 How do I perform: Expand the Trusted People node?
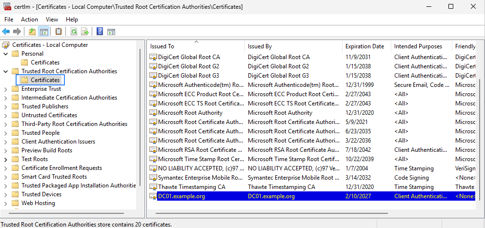coord(5,133)
